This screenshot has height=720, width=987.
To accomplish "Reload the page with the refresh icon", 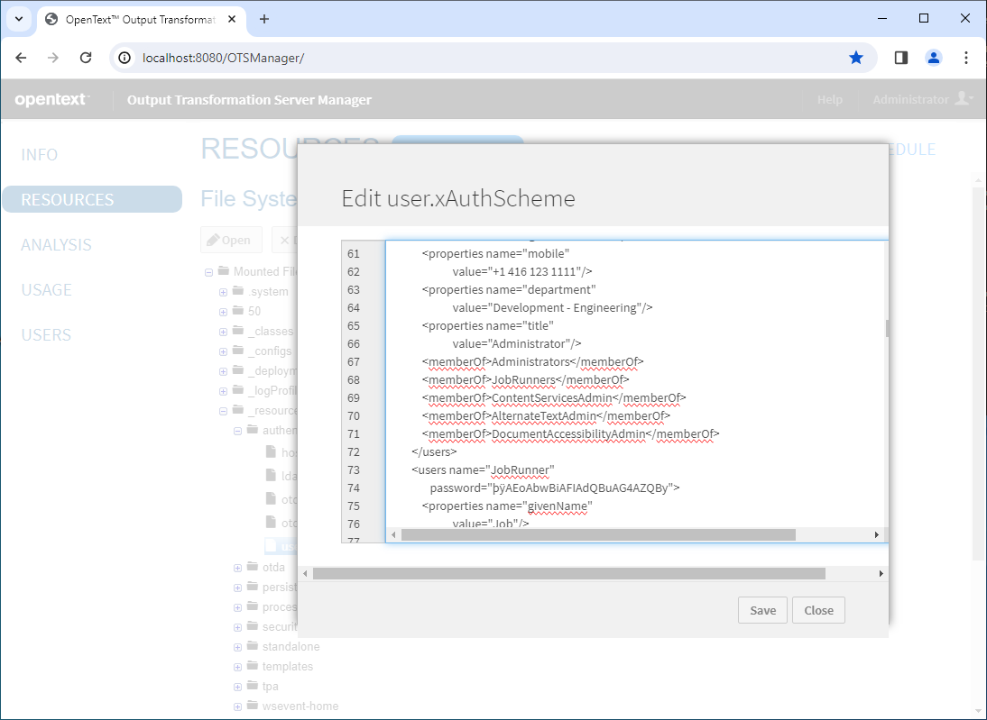I will pos(86,58).
